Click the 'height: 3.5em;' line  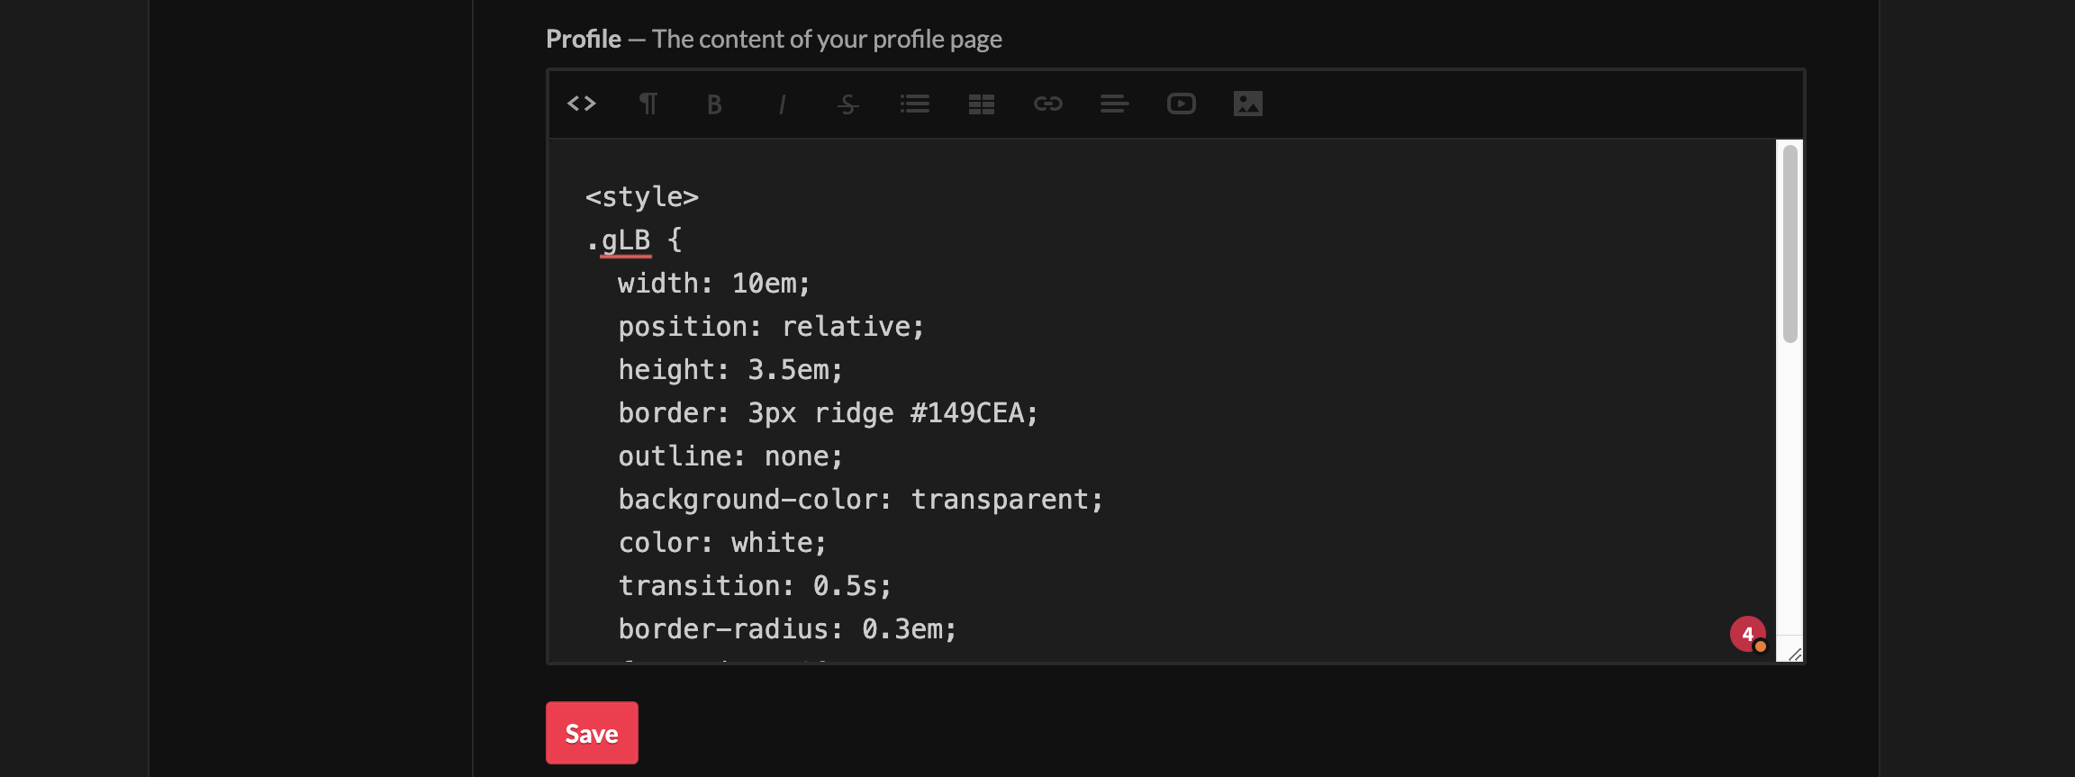[730, 370]
